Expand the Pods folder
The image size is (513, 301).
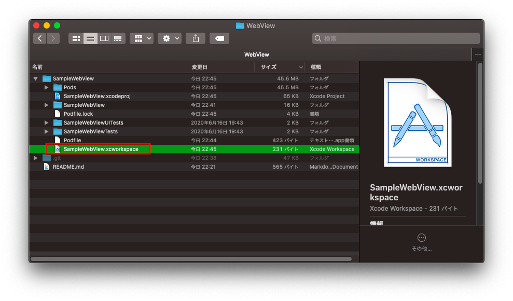point(47,87)
